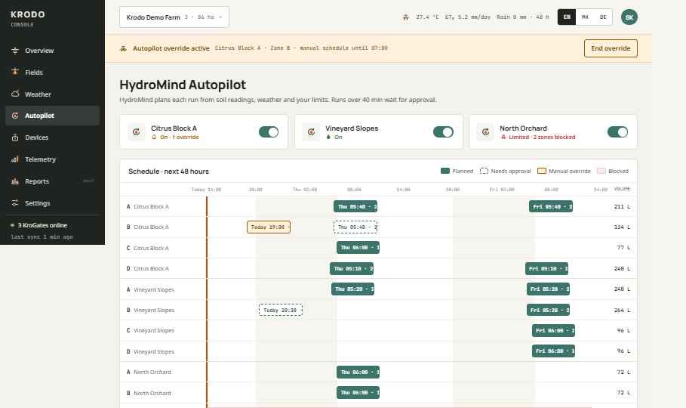
Task: Open the Krodo Demo Farm selector dropdown
Action: coord(174,17)
